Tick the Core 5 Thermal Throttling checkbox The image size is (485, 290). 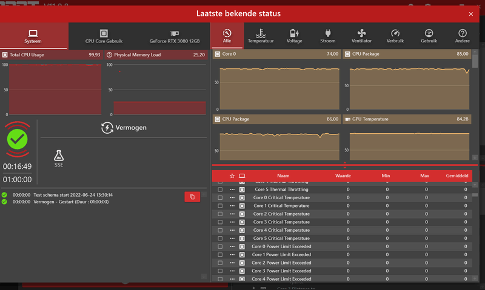[x=220, y=189]
